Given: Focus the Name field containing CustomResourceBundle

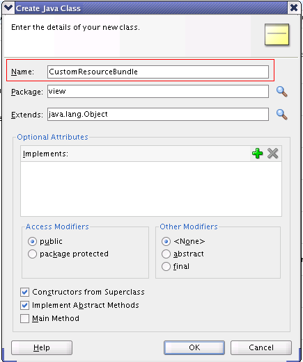Looking at the screenshot, I should 158,72.
